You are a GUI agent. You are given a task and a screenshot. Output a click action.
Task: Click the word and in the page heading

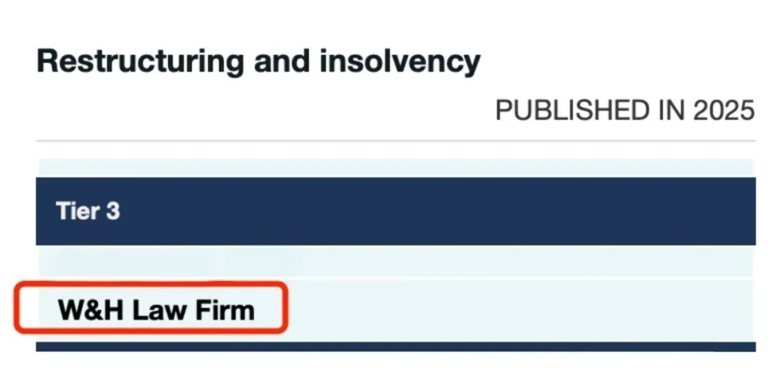click(282, 62)
